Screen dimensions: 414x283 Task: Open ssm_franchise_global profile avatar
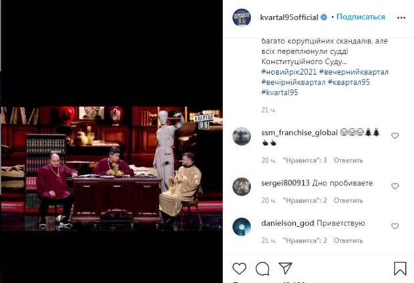[242, 136]
